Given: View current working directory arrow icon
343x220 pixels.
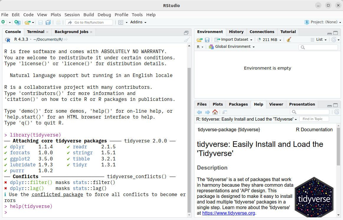Looking at the screenshot, I should pos(66,39).
